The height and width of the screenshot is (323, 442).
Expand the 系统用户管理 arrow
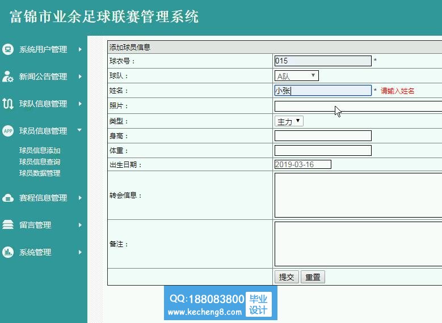(x=80, y=49)
